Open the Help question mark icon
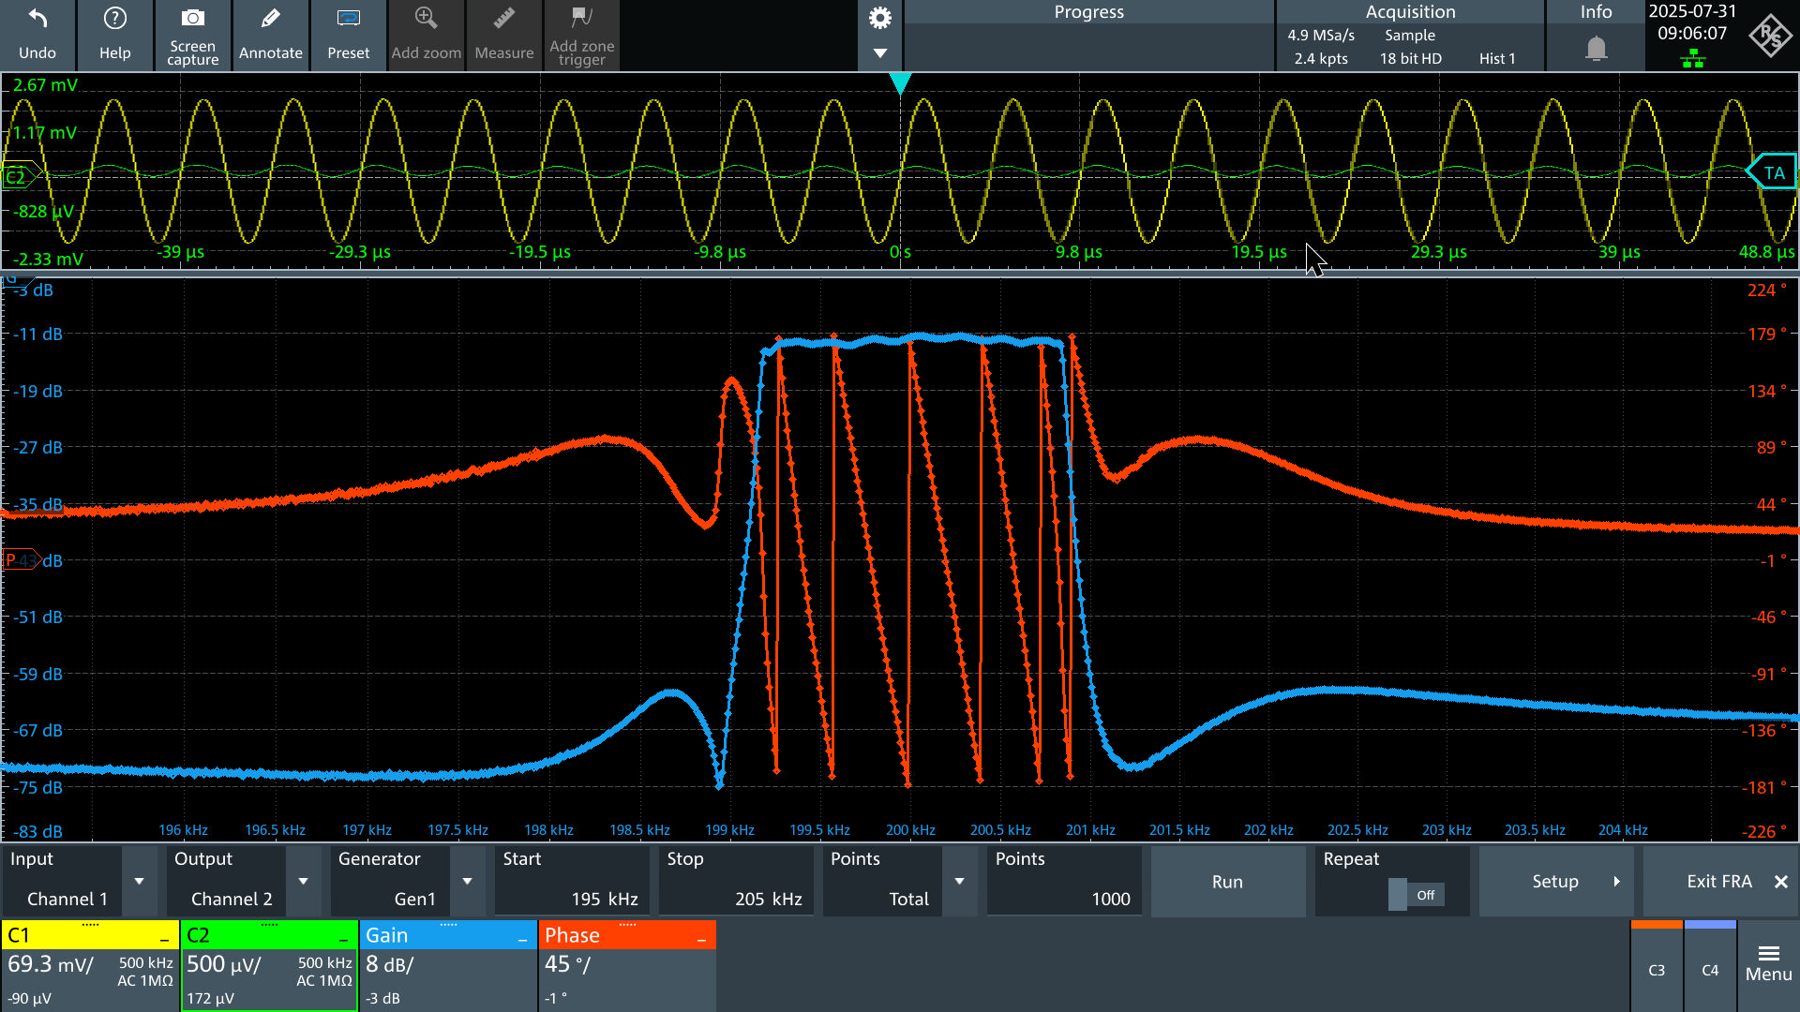Image resolution: width=1800 pixels, height=1012 pixels. click(x=115, y=19)
